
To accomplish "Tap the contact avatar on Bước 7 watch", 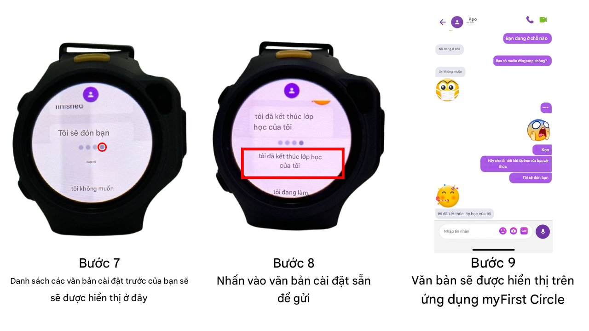I will pos(91,94).
